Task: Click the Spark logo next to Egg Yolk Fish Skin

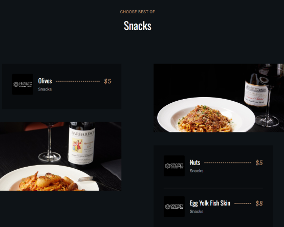Action: coord(174,207)
